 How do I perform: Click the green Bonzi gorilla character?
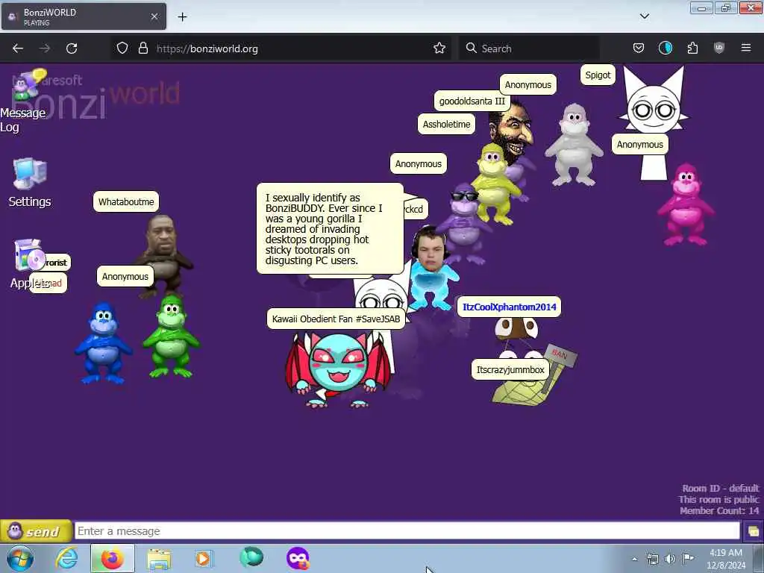(171, 336)
